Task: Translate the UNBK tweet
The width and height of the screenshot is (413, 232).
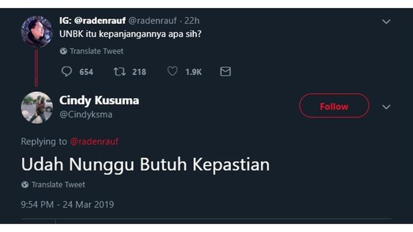Action: tap(96, 51)
